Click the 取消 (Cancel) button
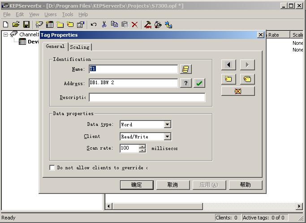Screen dimensions: 306x223 coord(172,185)
